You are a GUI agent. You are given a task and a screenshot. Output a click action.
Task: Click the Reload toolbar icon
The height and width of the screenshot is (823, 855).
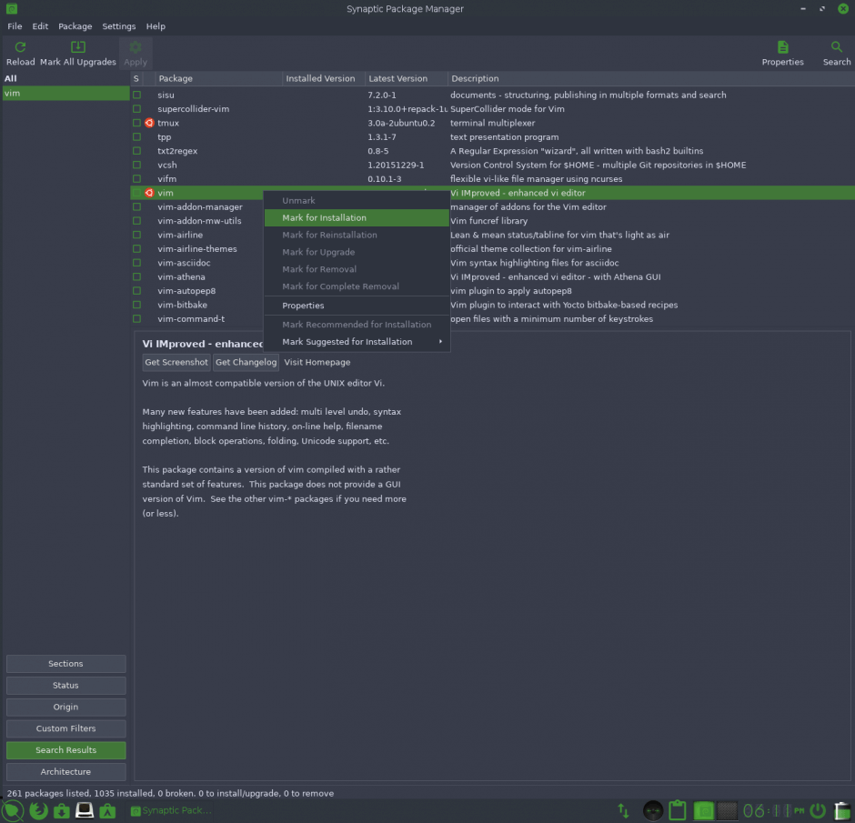[20, 47]
